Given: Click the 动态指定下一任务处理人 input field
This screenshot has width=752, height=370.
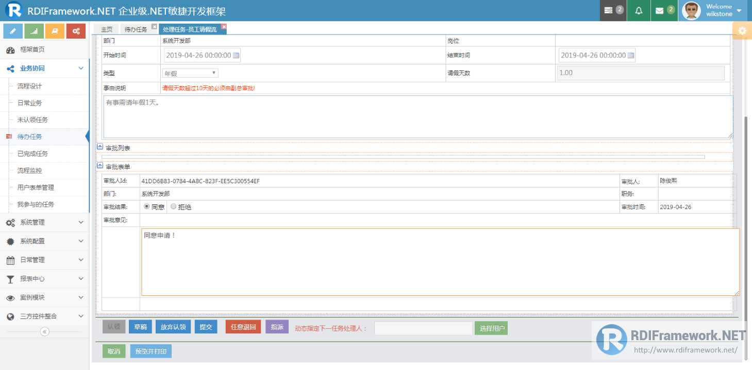Looking at the screenshot, I should 423,328.
